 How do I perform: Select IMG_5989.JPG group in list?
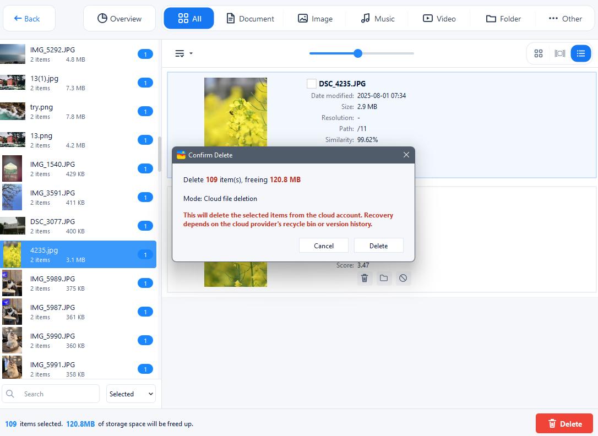pos(78,283)
